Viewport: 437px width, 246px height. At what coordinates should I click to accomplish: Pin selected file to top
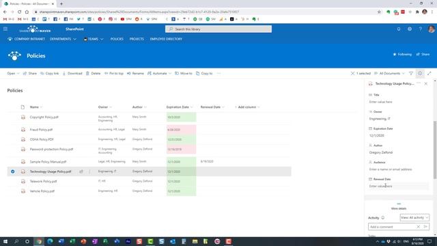point(114,73)
